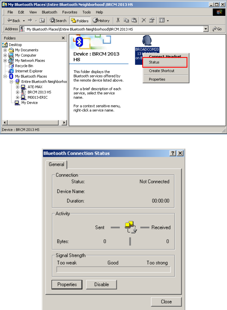The width and height of the screenshot is (227, 310).
Task: Select My Network Places icon
Action: pos(11,61)
